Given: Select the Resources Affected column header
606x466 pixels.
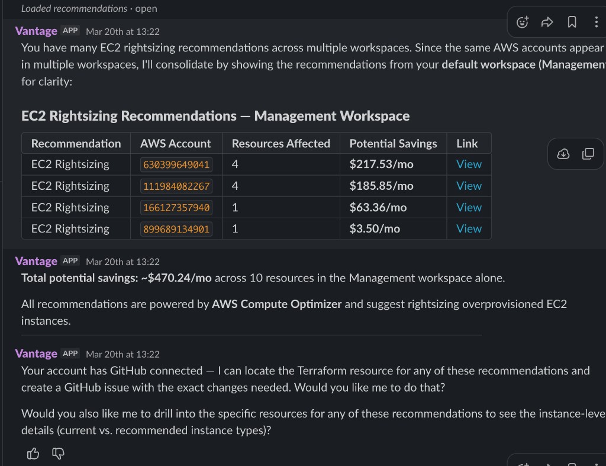Looking at the screenshot, I should coord(281,144).
